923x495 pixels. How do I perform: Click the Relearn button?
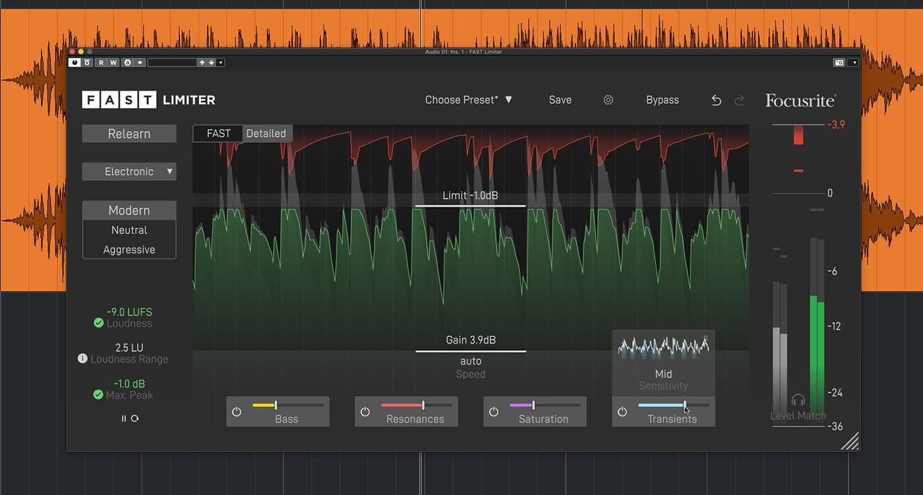[129, 134]
